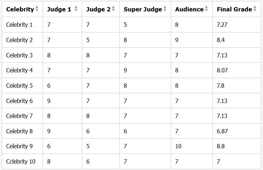Click Celebrity 1 final grade 7.27
This screenshot has height=170, width=263.
(222, 25)
